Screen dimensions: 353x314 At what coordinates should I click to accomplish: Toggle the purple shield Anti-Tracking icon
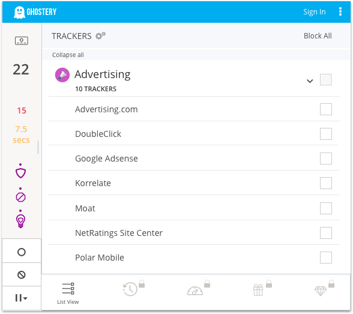coord(20,173)
